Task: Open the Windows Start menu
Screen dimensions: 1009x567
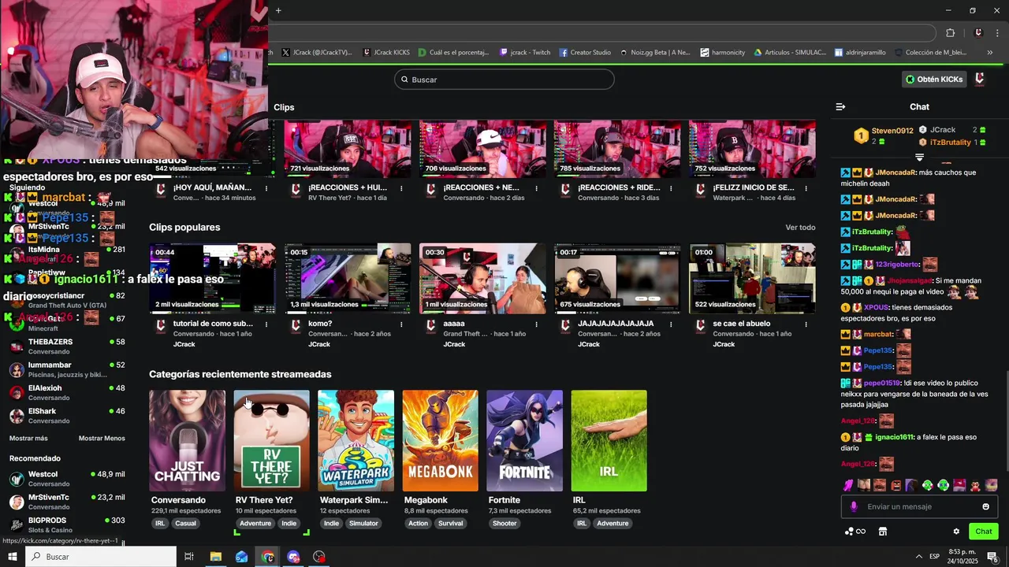Action: tap(12, 557)
